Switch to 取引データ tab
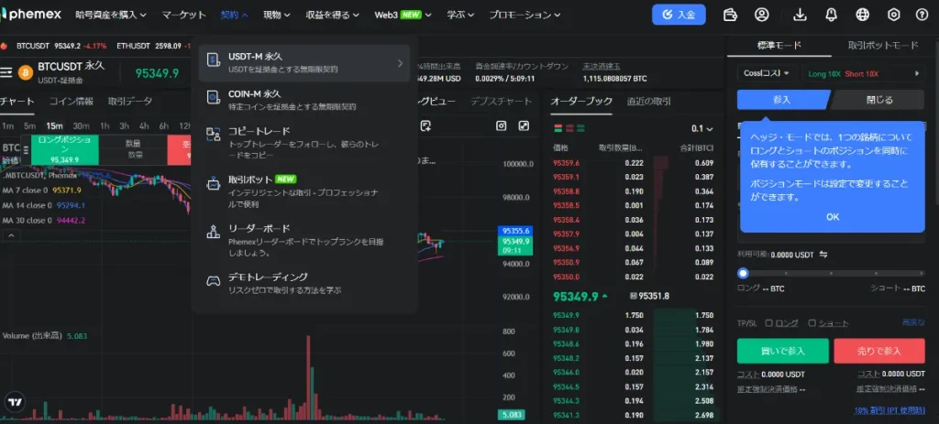The height and width of the screenshot is (424, 939). click(130, 101)
